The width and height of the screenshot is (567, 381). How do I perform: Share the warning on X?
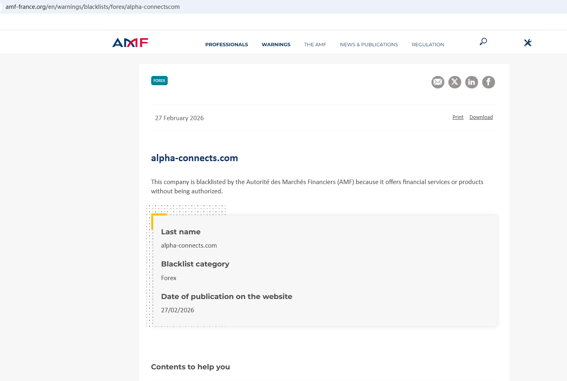(x=454, y=82)
